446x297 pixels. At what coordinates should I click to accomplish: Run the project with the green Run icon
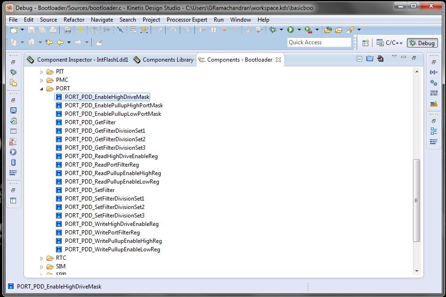click(x=291, y=30)
